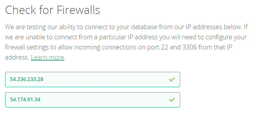The image size is (255, 114).
Task: Click port number 22 in the description
Action: click(165, 47)
